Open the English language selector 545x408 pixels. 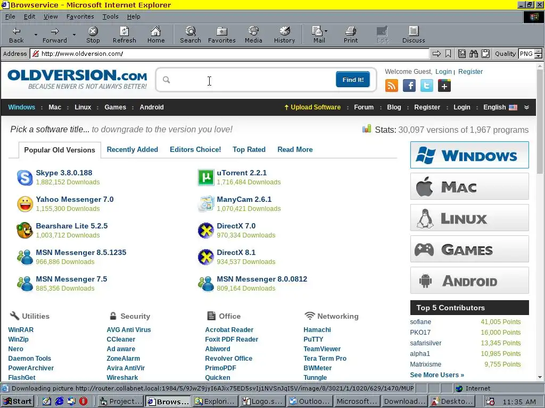[500, 107]
